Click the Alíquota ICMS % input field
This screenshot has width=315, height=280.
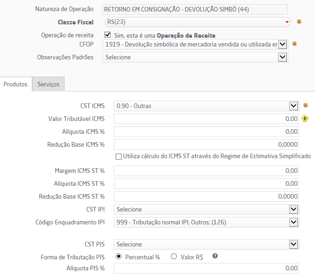pos(206,132)
